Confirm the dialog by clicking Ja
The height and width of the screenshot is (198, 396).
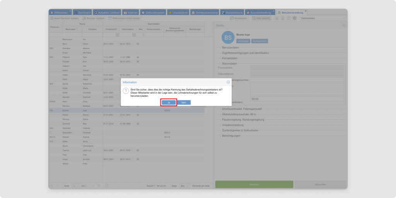tap(169, 102)
